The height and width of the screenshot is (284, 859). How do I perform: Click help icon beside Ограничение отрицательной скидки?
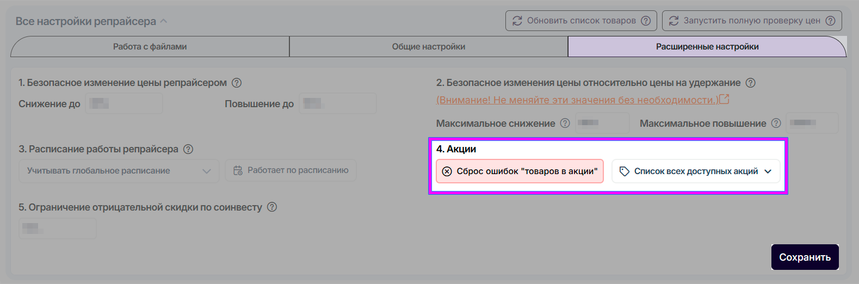(272, 207)
